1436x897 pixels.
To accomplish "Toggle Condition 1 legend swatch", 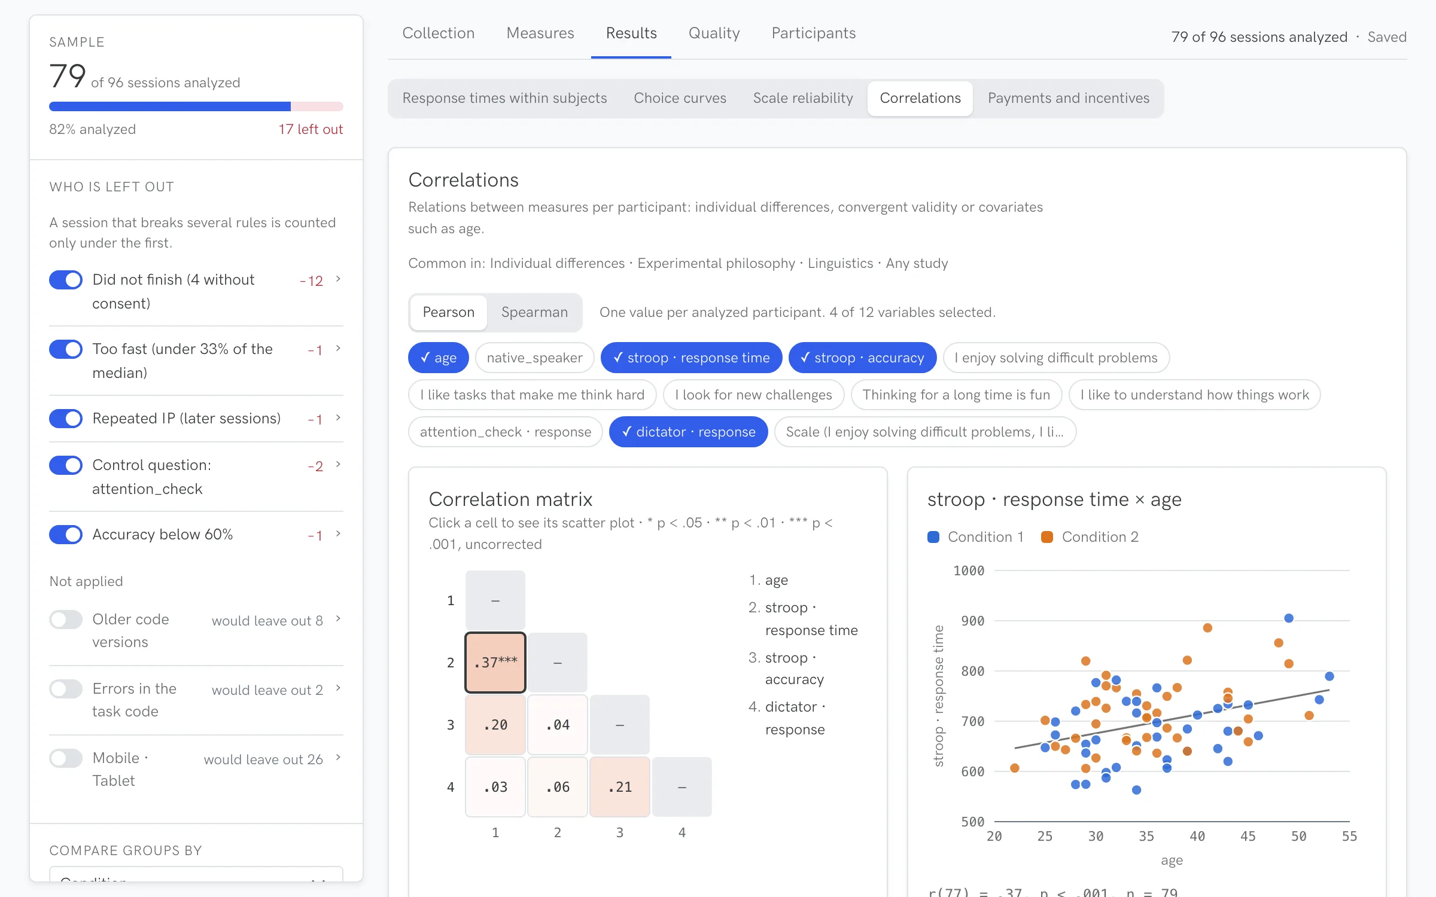I will [x=933, y=537].
